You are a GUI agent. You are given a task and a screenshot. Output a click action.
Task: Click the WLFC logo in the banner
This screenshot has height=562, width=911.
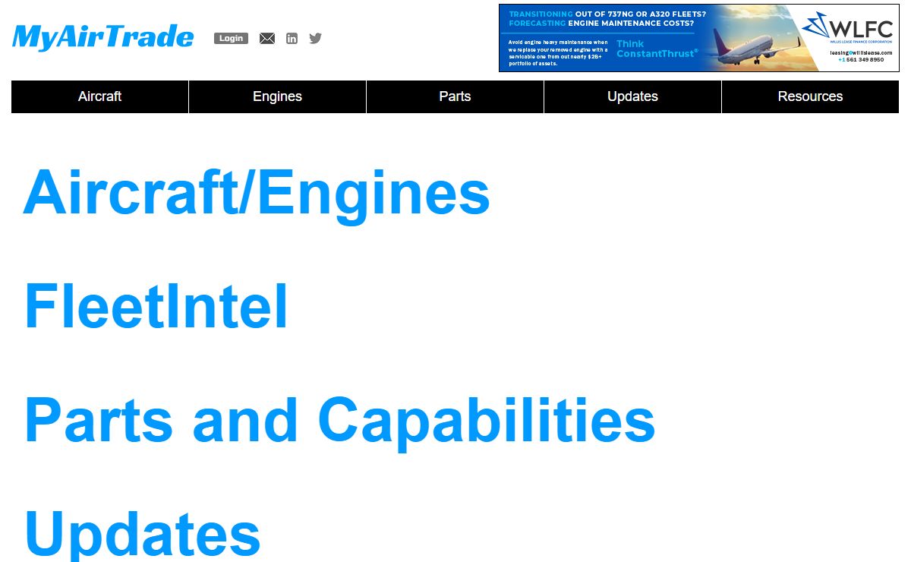coord(848,29)
